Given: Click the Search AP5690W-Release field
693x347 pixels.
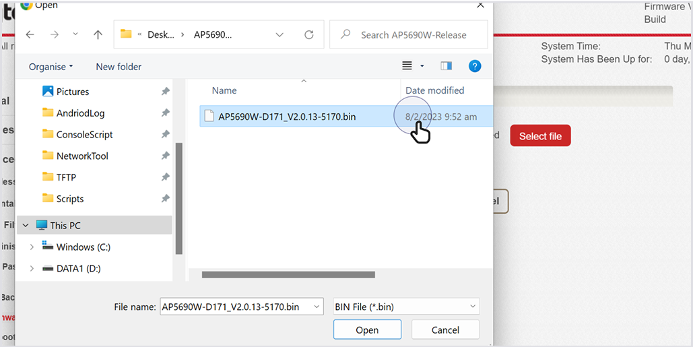Looking at the screenshot, I should pyautogui.click(x=409, y=34).
